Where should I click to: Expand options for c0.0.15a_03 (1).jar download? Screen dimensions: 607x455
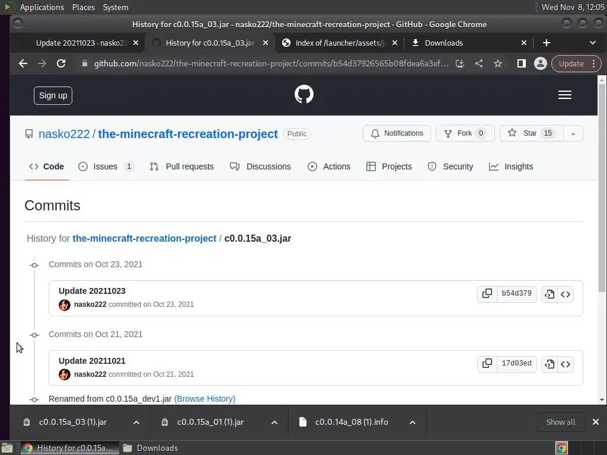tap(136, 422)
